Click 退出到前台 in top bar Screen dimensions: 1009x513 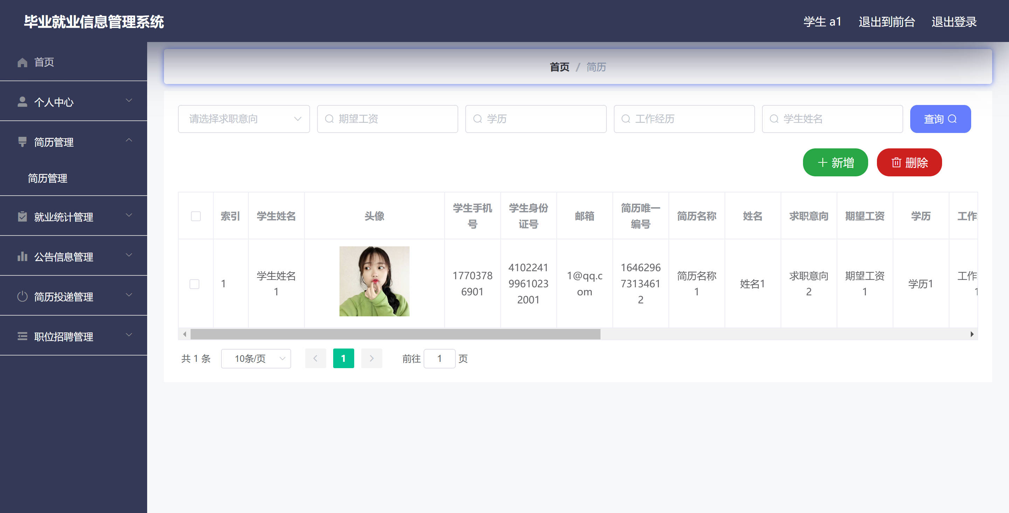pyautogui.click(x=886, y=22)
